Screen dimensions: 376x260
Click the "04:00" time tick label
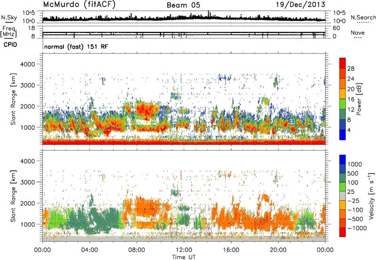tap(89, 250)
